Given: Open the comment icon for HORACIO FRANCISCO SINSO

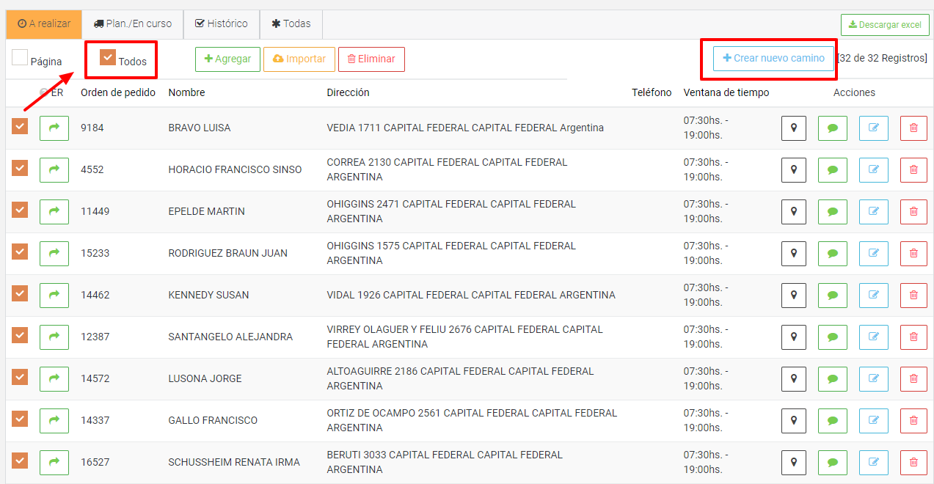Looking at the screenshot, I should [x=832, y=170].
